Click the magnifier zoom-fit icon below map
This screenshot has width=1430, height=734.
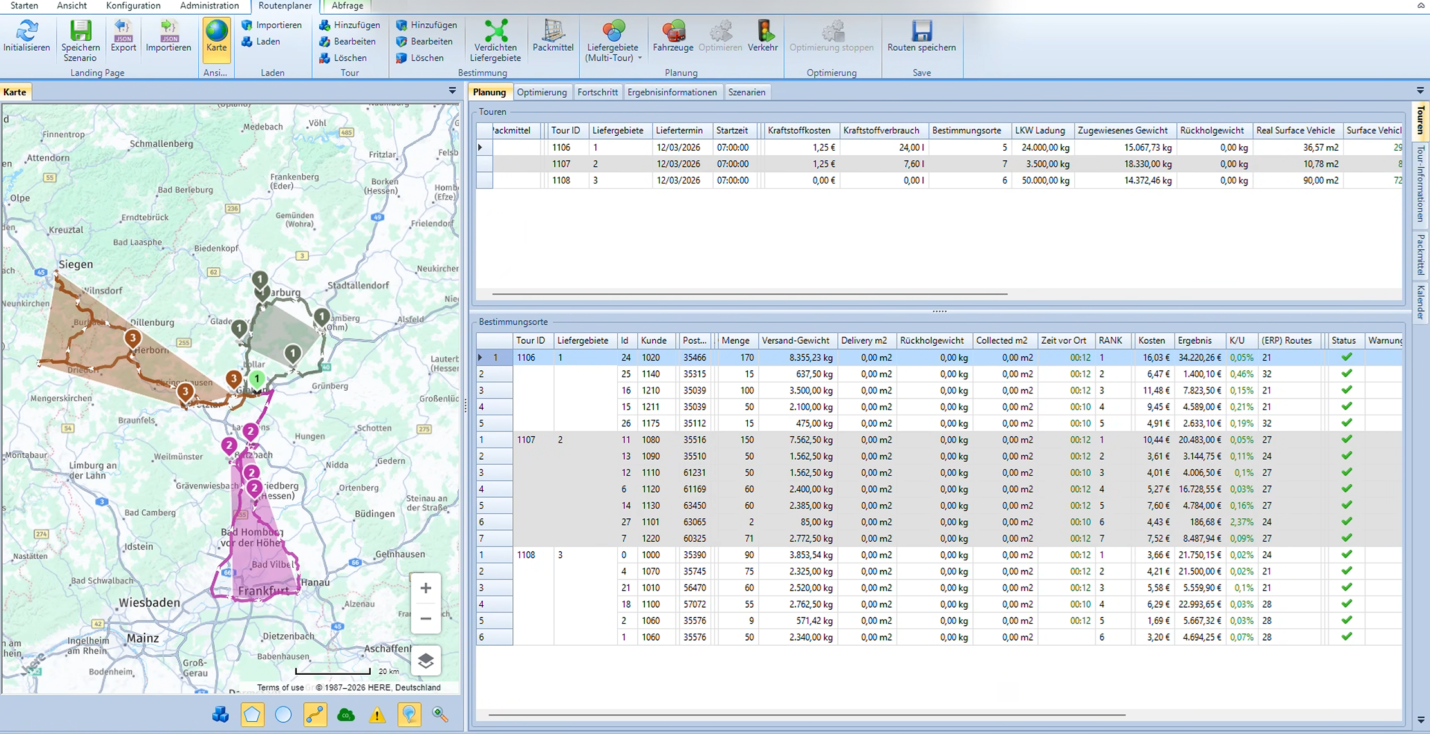(x=440, y=714)
